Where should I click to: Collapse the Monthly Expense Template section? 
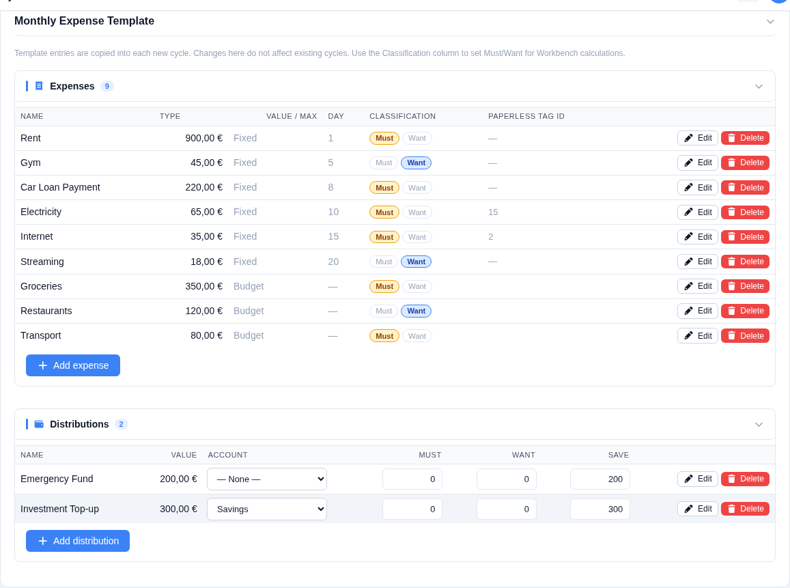click(770, 22)
